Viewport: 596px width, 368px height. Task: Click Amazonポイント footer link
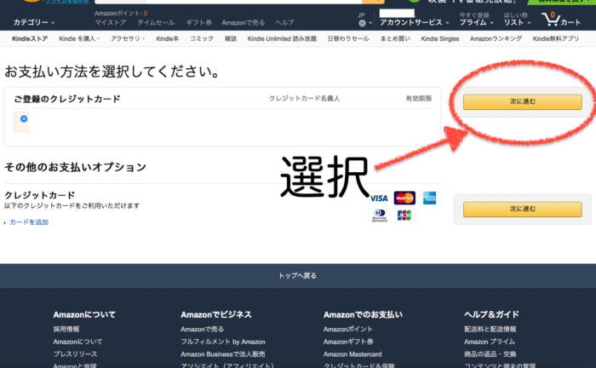[347, 329]
